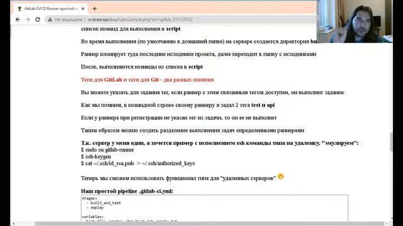Click the webcam video overlay of the presenter
403x226 pixels.
(355, 21)
